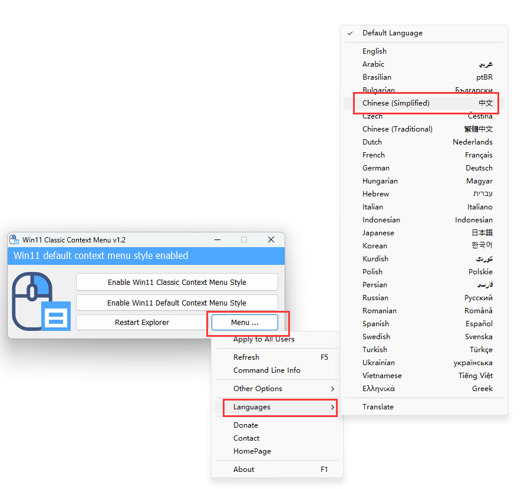The image size is (521, 489).
Task: Click Enable Win11 Classic Context Menu Style
Action: tap(177, 282)
